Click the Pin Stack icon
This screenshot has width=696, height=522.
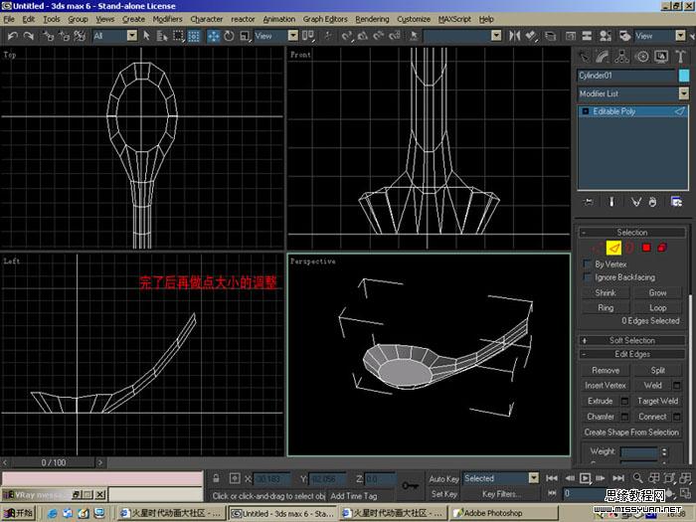click(589, 202)
